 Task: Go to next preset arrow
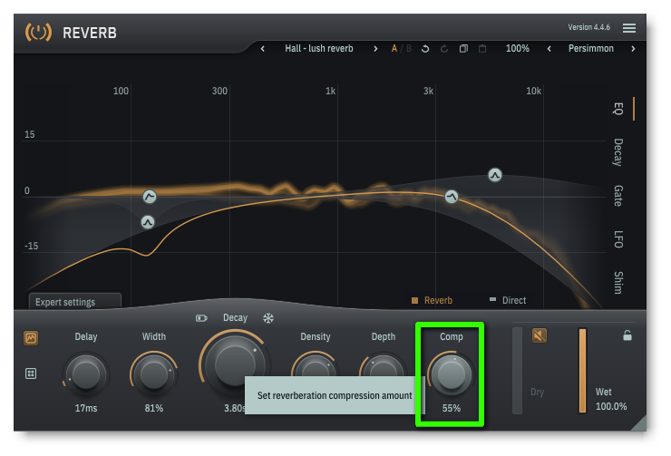[x=375, y=49]
